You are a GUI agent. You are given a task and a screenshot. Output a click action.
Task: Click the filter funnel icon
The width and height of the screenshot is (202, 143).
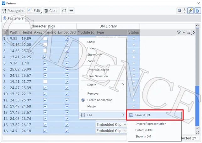pos(179,32)
